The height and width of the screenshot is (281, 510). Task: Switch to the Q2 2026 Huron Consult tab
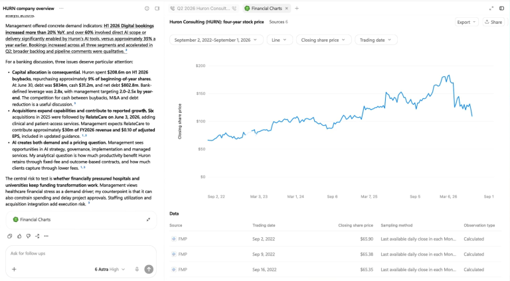click(x=204, y=9)
